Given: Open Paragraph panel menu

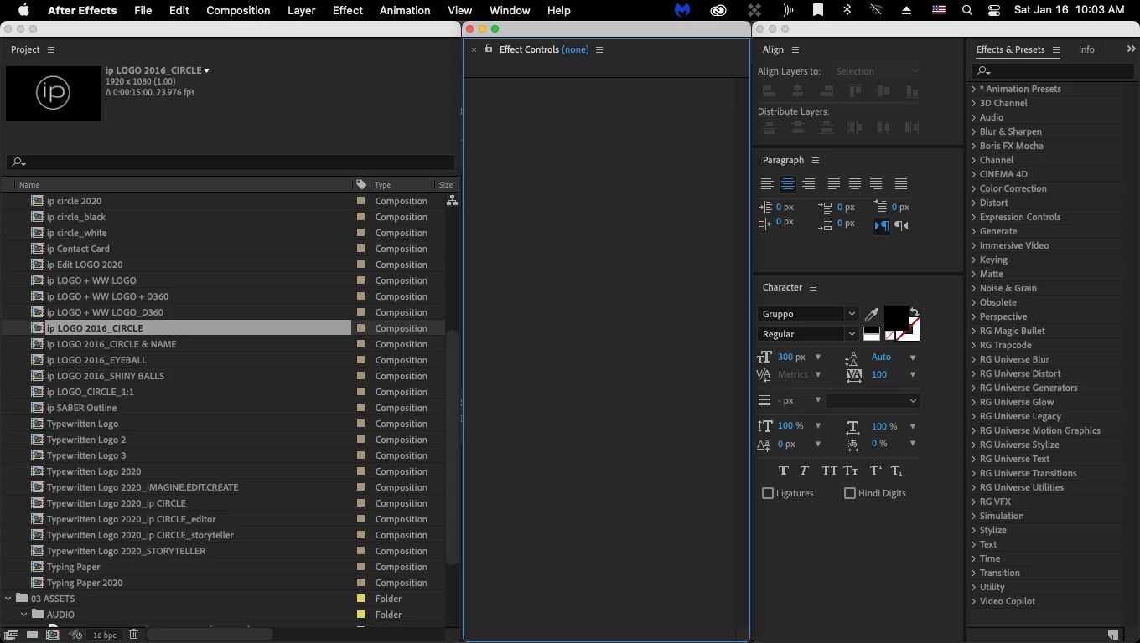Looking at the screenshot, I should [815, 160].
